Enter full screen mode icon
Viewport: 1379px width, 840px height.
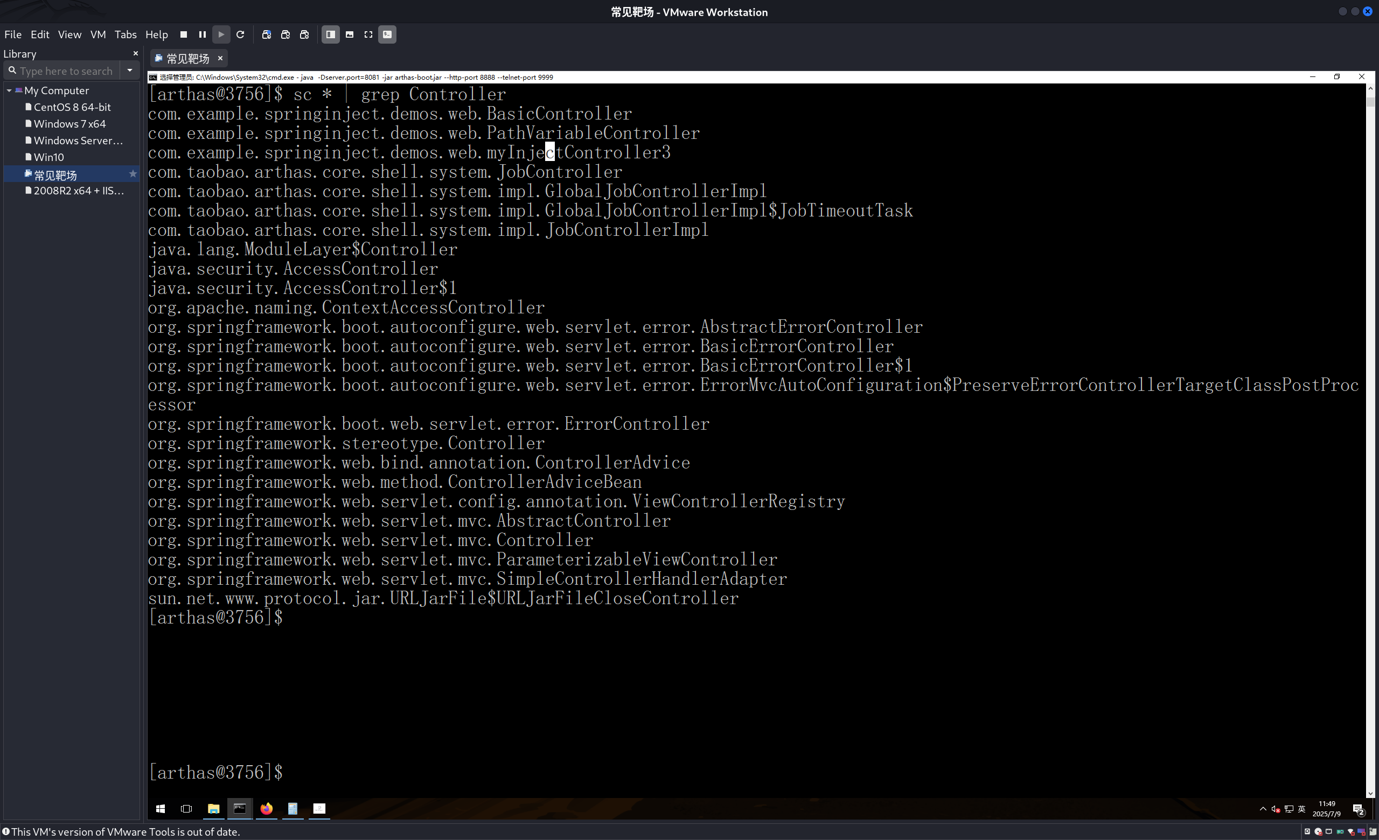368,34
